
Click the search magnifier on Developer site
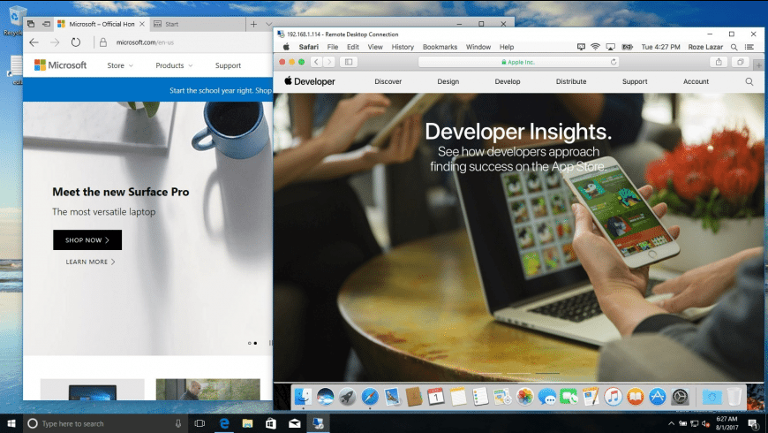click(749, 81)
